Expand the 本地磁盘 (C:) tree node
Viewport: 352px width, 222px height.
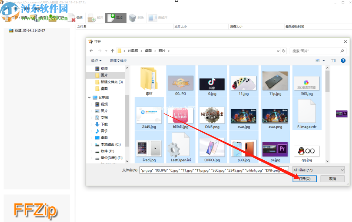(92, 144)
